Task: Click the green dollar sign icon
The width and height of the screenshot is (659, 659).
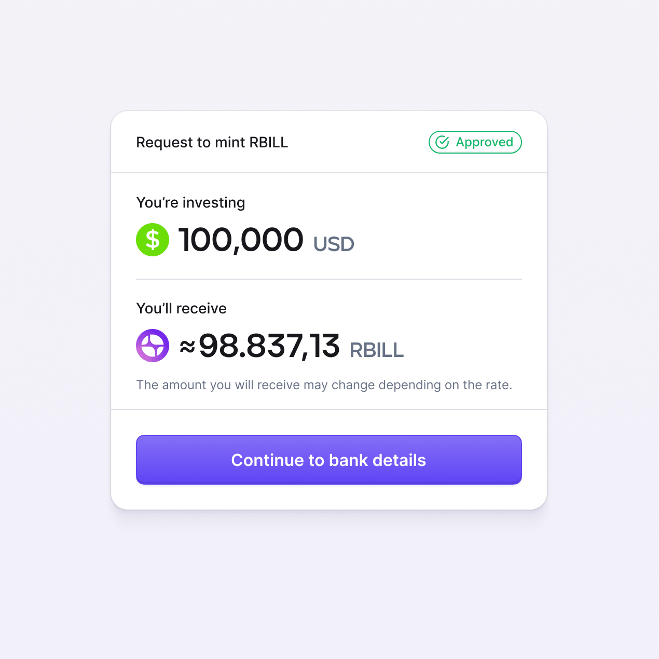Action: pos(153,240)
